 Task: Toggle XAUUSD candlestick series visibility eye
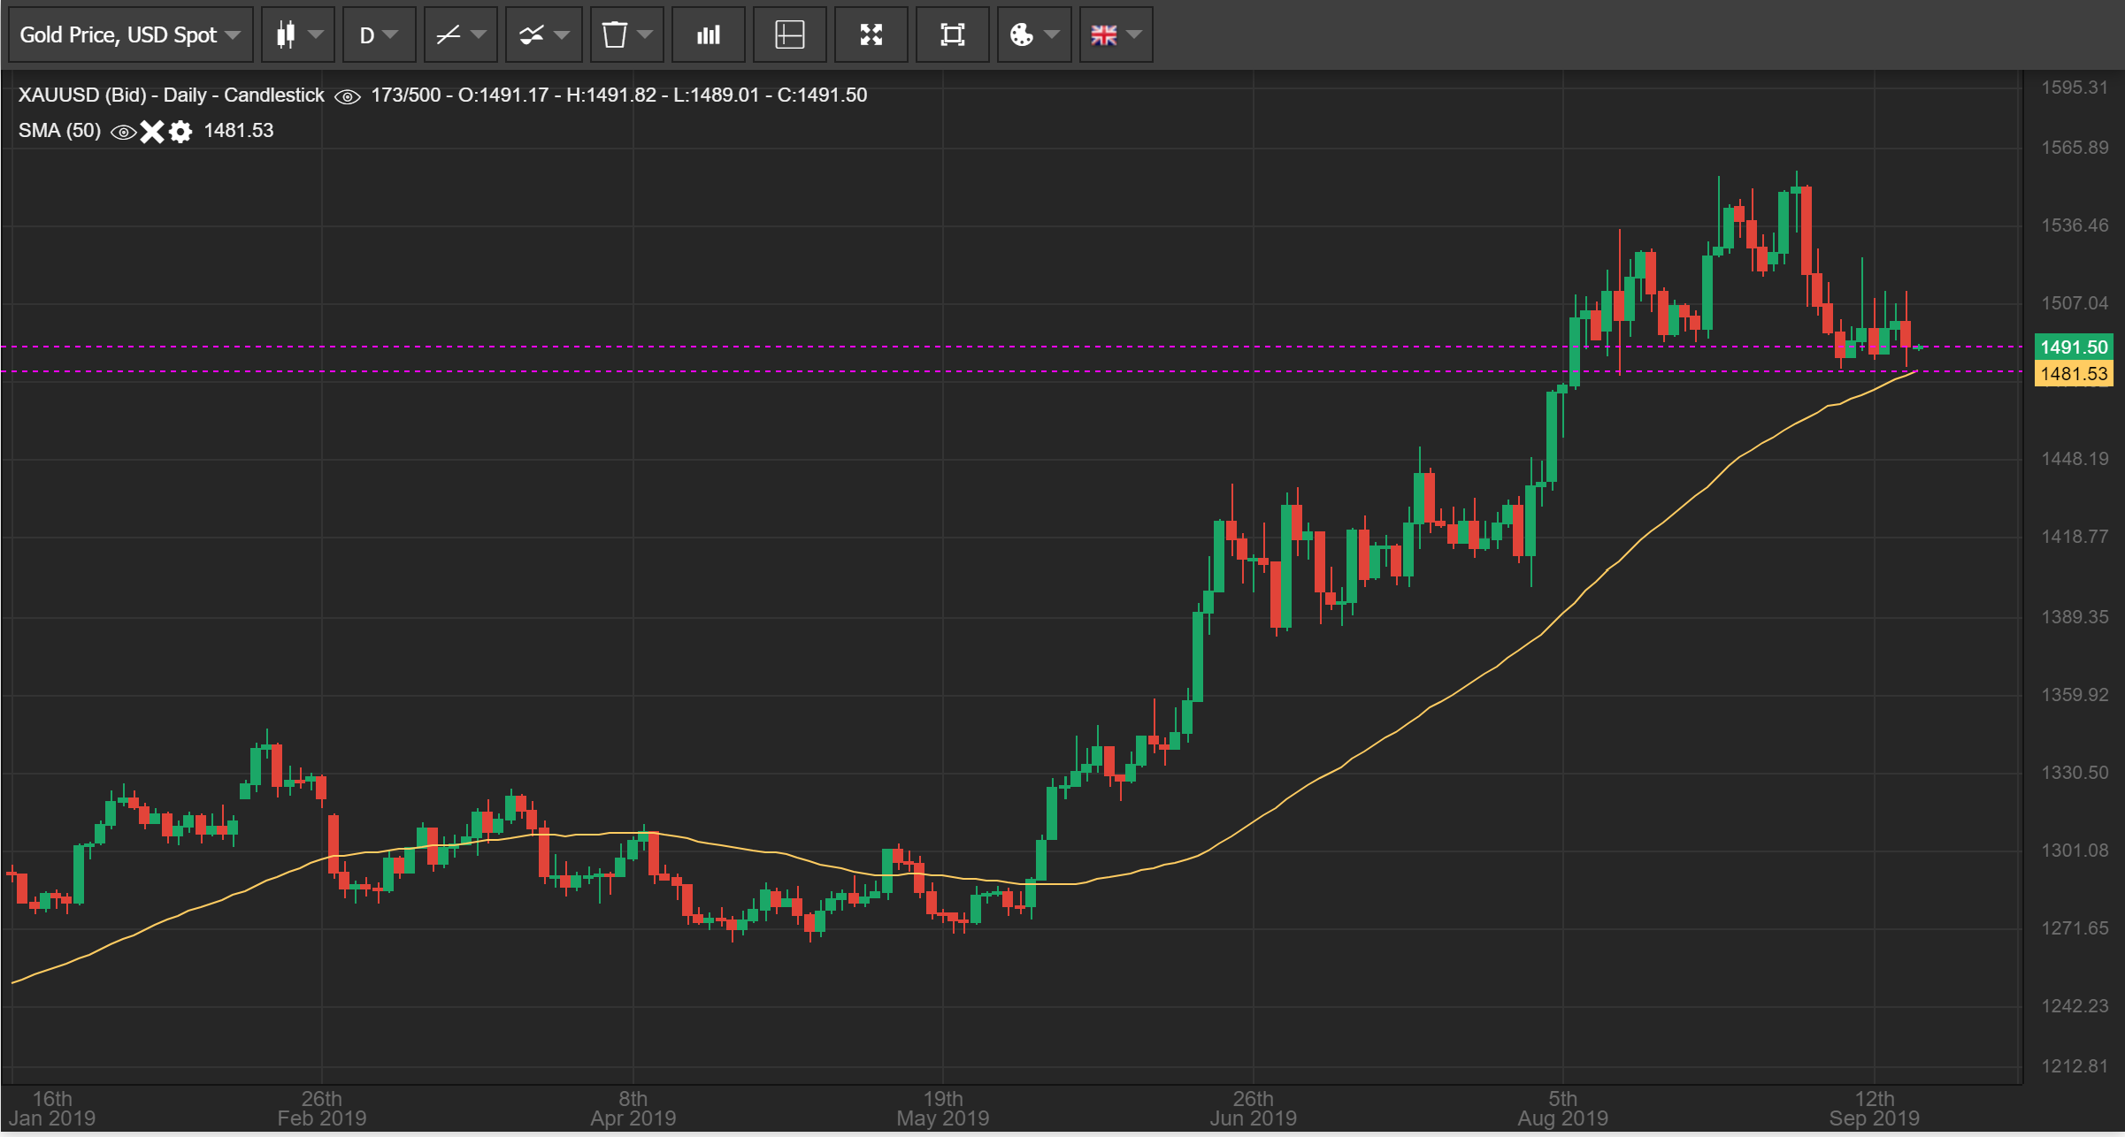click(348, 96)
